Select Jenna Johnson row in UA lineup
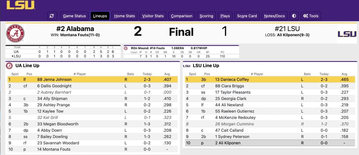 click(x=92, y=79)
